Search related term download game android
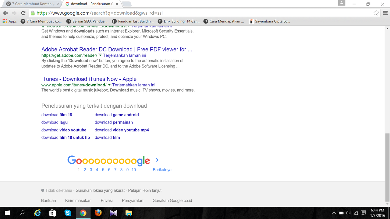The height and width of the screenshot is (219, 390). 117,115
